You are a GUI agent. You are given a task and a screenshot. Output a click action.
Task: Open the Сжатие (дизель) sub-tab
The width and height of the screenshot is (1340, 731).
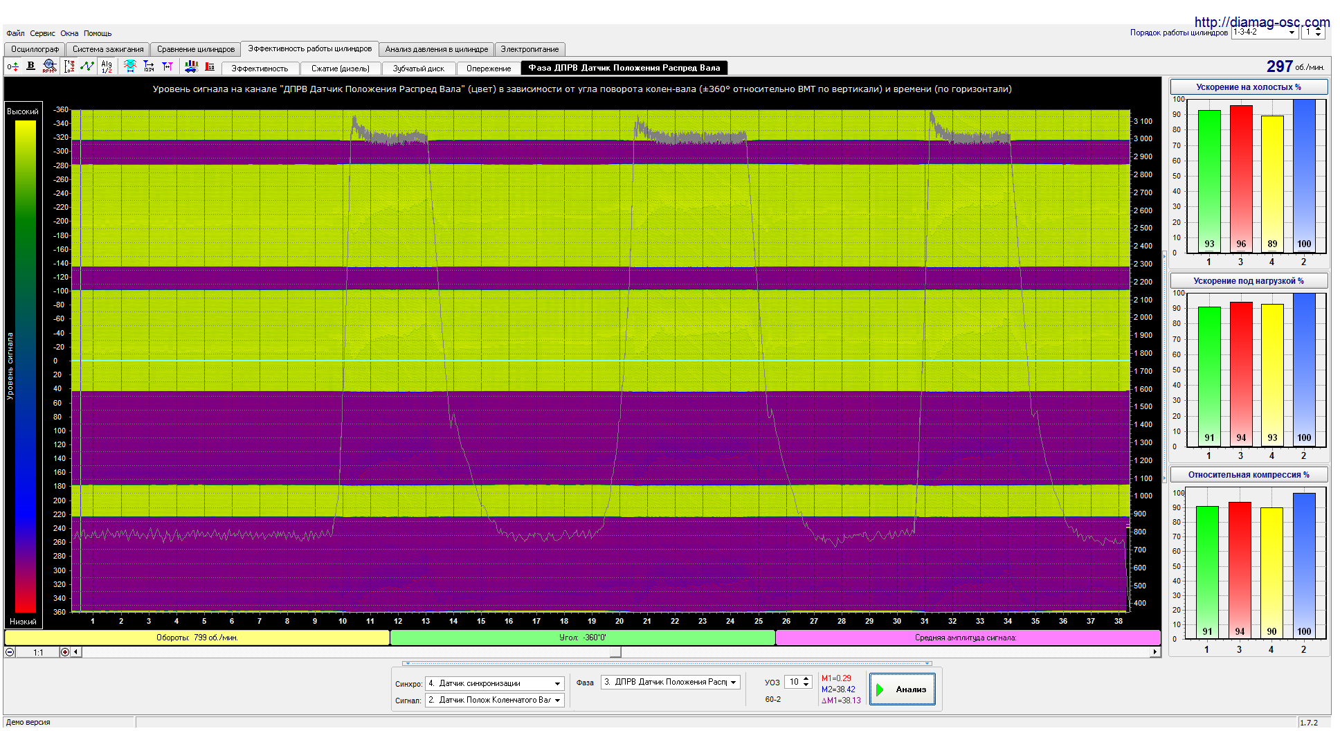tap(341, 69)
